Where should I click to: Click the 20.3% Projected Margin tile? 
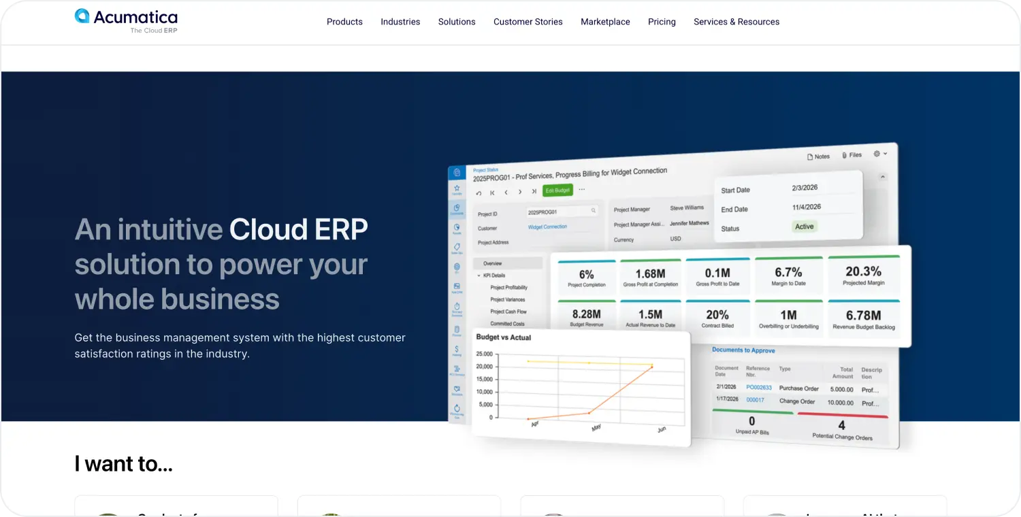point(864,275)
